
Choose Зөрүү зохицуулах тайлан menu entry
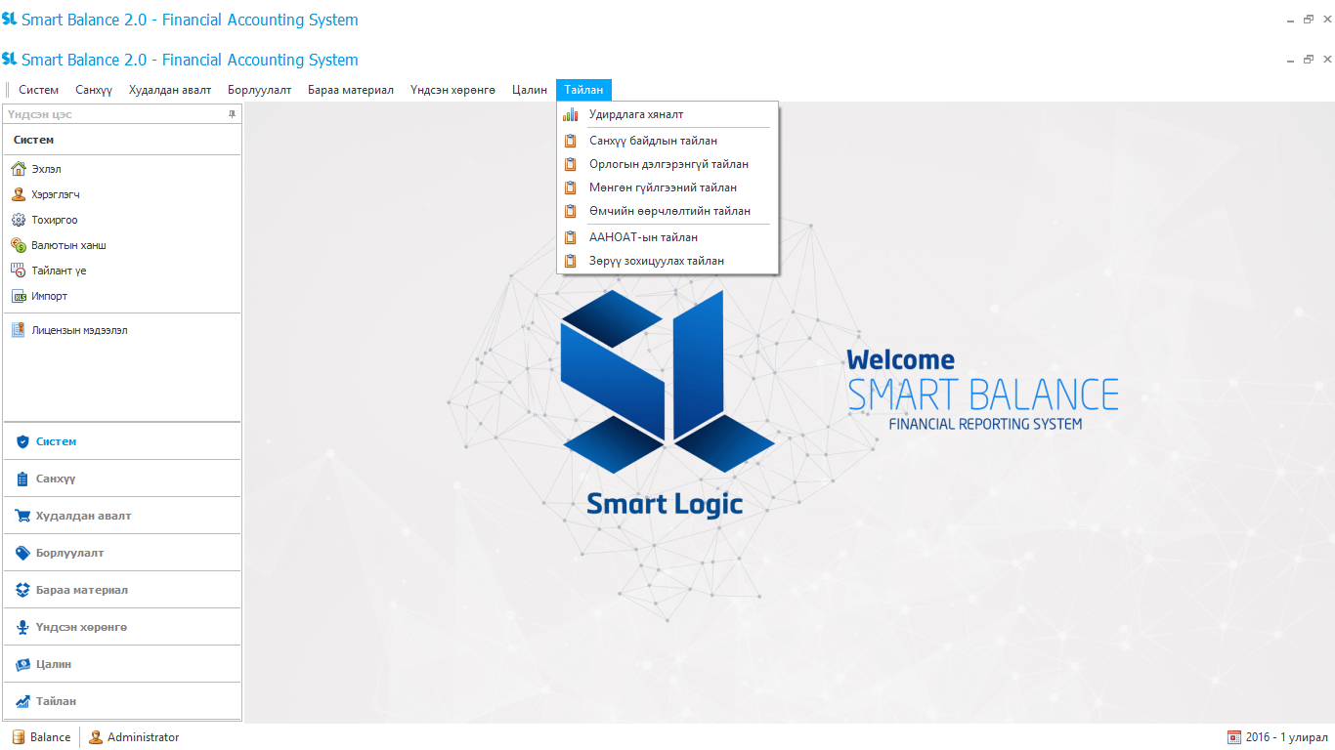tap(667, 261)
